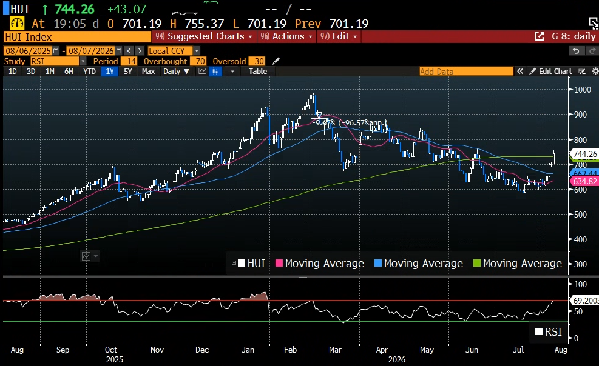Click the window resize icon at top right
The height and width of the screenshot is (366, 599).
click(594, 23)
